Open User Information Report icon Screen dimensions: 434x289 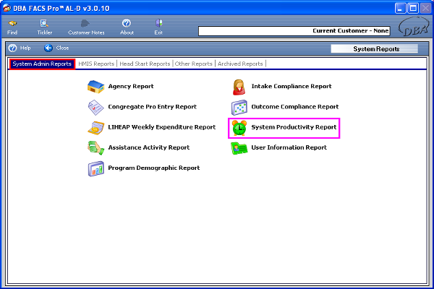click(239, 148)
